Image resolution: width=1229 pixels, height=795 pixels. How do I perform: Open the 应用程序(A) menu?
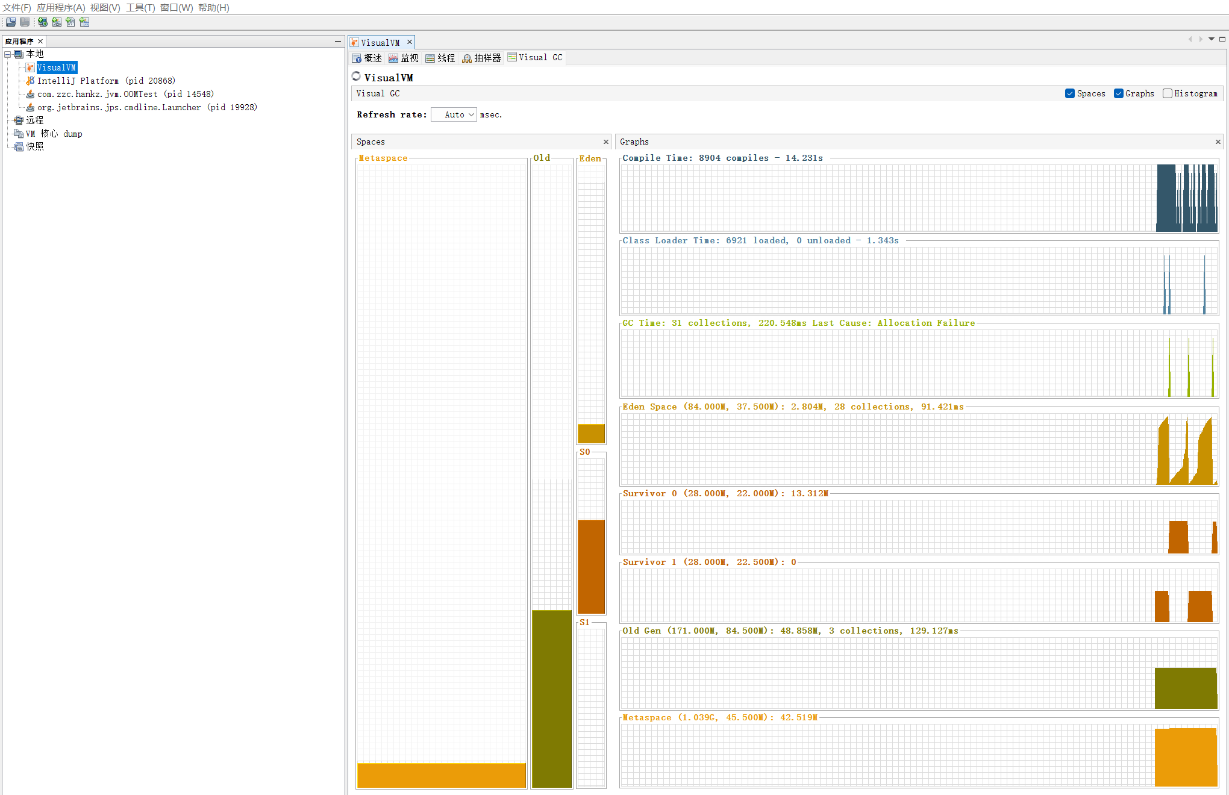click(x=61, y=8)
